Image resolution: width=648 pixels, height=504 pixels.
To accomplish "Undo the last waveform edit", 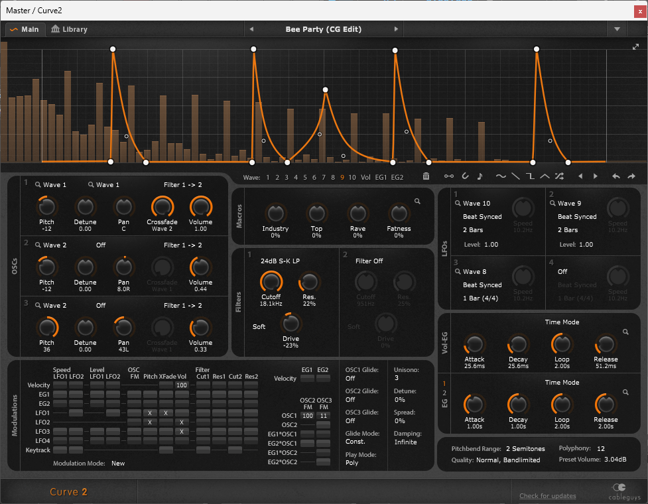I will pyautogui.click(x=616, y=176).
